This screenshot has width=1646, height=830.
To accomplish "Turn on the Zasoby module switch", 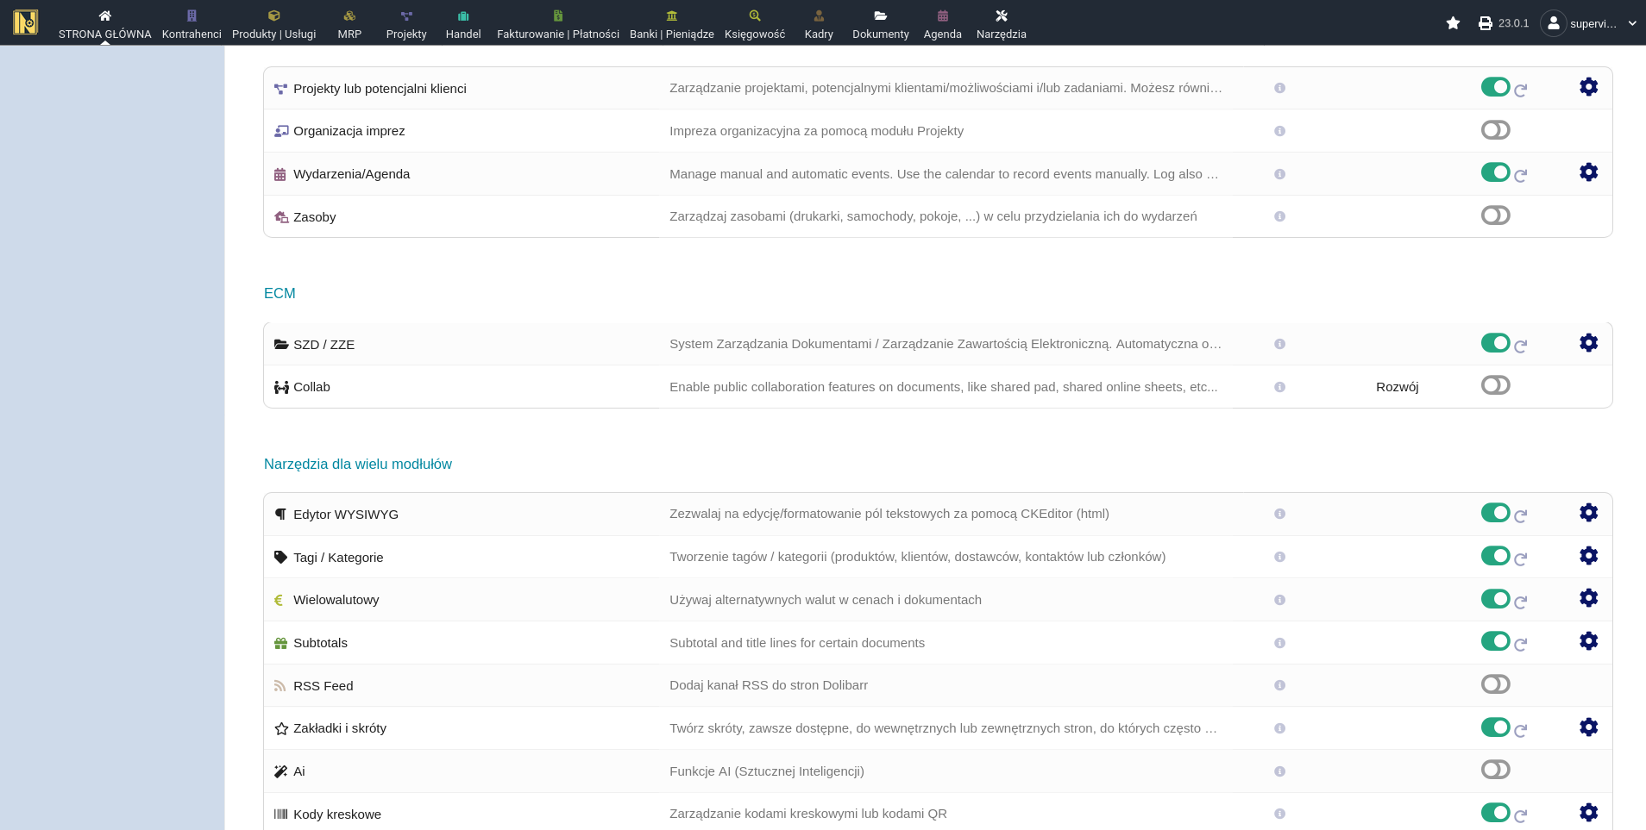I will [1495, 215].
